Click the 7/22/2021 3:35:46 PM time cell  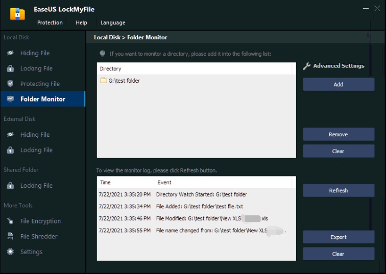click(125, 218)
